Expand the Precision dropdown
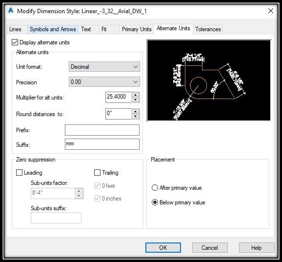282x262 pixels. tap(104, 82)
